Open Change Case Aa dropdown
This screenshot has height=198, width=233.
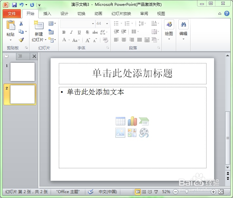(76, 40)
